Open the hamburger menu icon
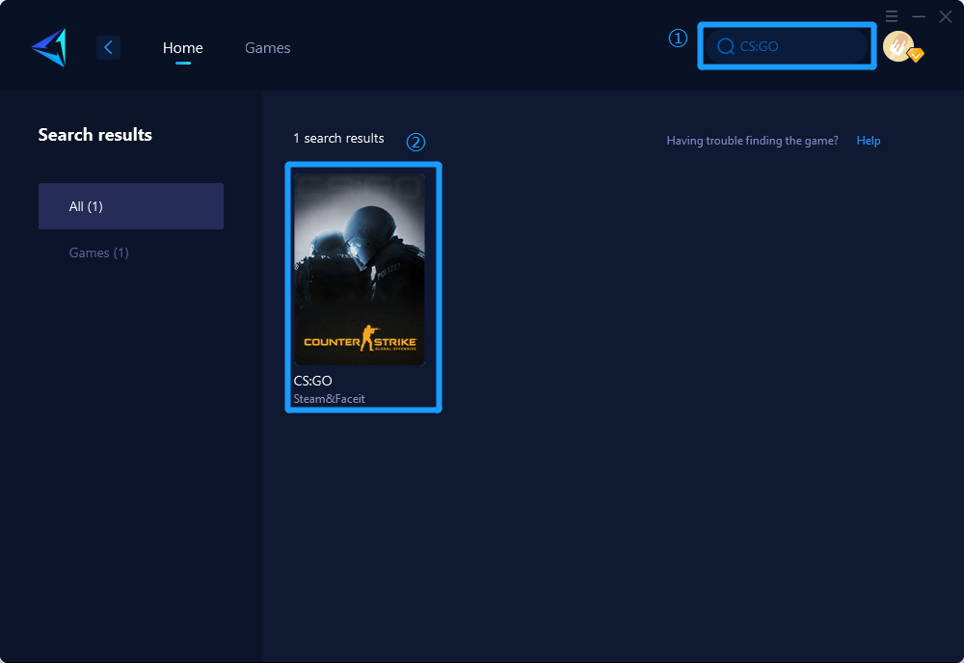964x663 pixels. point(892,16)
